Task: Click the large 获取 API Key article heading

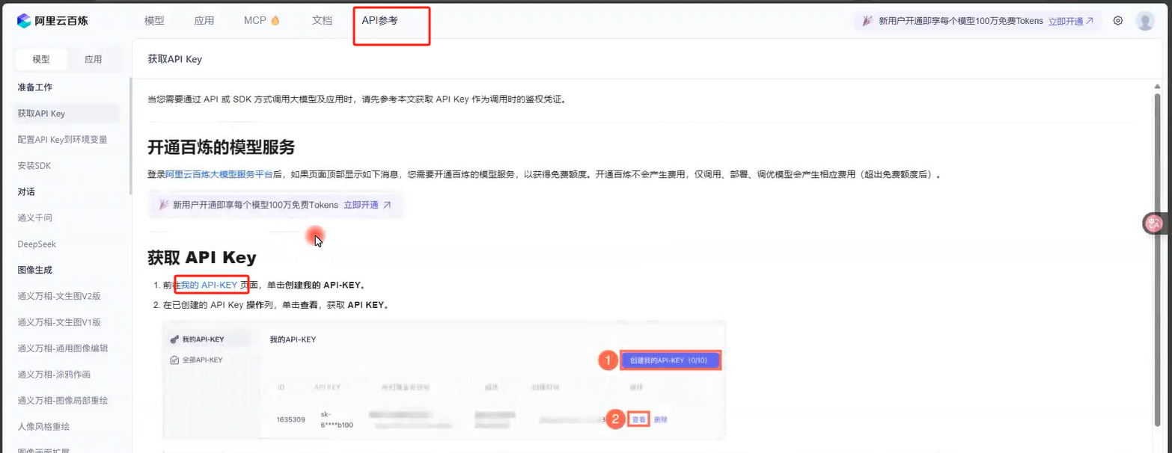Action: pyautogui.click(x=202, y=258)
